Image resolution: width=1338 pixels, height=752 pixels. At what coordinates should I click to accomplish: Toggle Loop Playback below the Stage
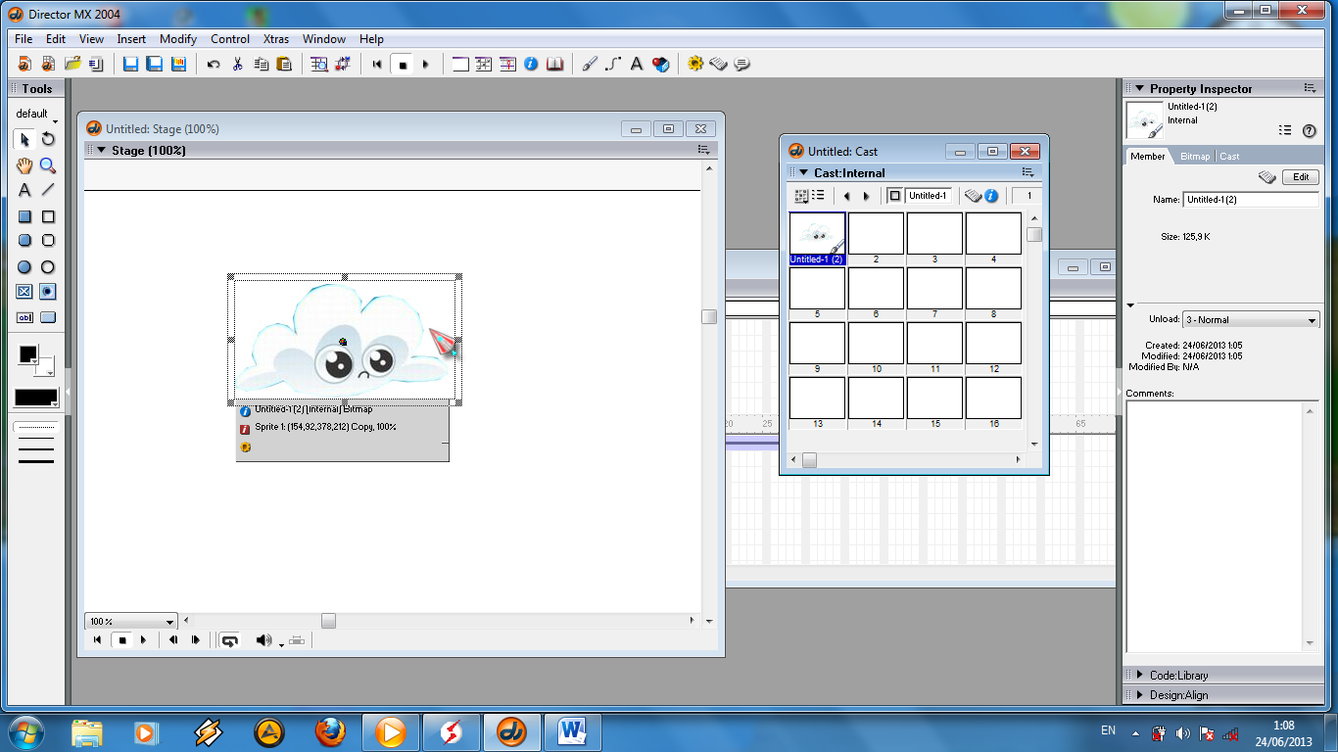229,639
